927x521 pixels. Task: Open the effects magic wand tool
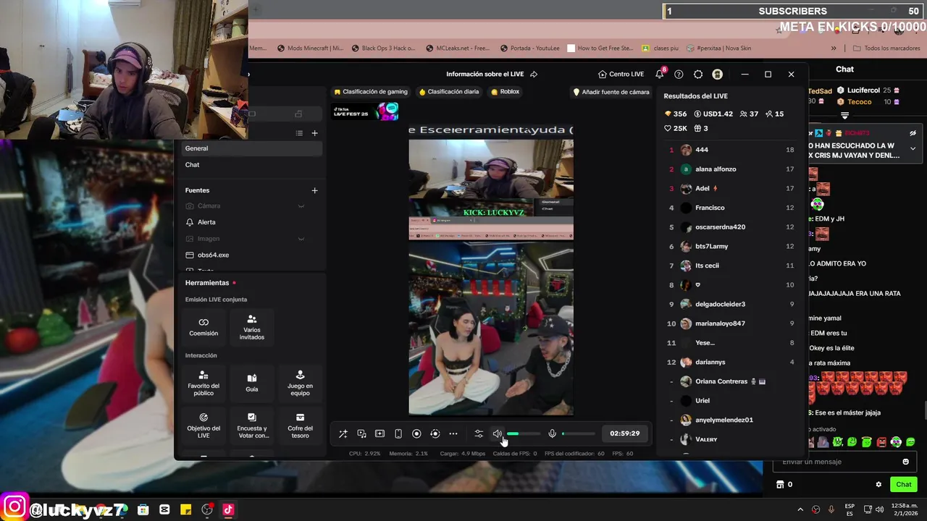343,433
